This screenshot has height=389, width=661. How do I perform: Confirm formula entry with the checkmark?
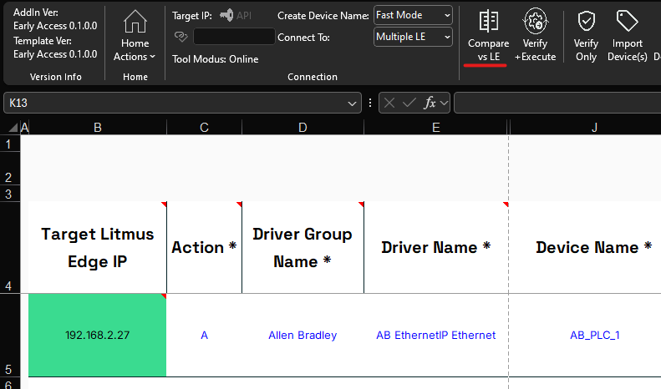pyautogui.click(x=409, y=103)
